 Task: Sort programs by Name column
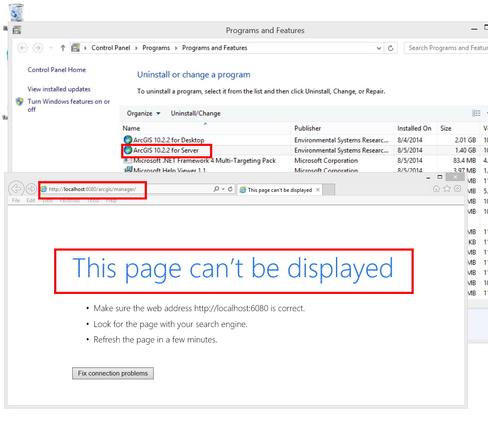pyautogui.click(x=205, y=128)
